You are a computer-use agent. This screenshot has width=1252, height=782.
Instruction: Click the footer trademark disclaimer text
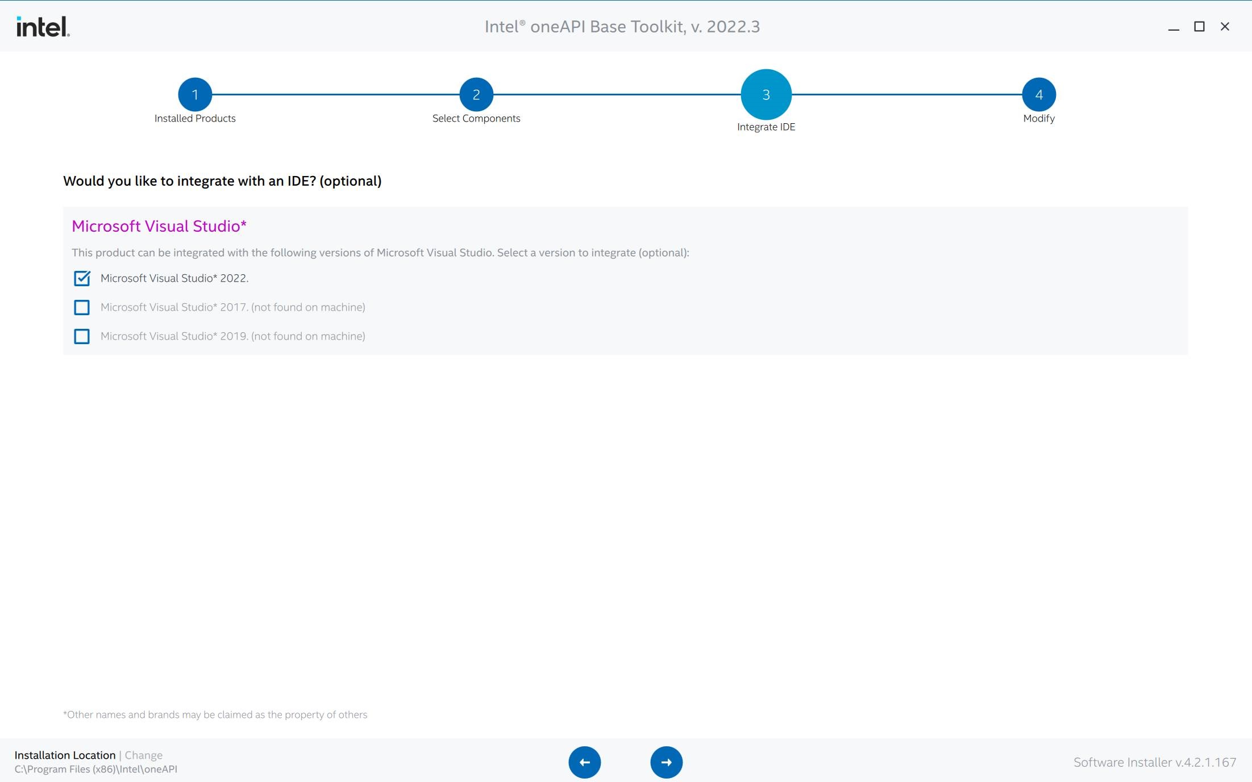(215, 714)
